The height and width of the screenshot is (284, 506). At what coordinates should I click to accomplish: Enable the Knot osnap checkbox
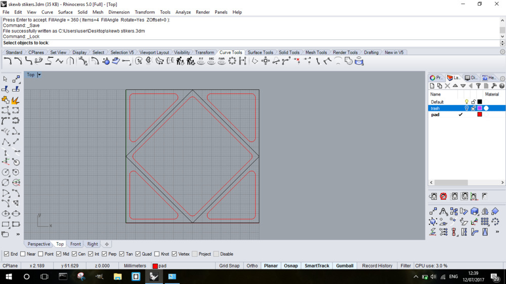pyautogui.click(x=157, y=254)
